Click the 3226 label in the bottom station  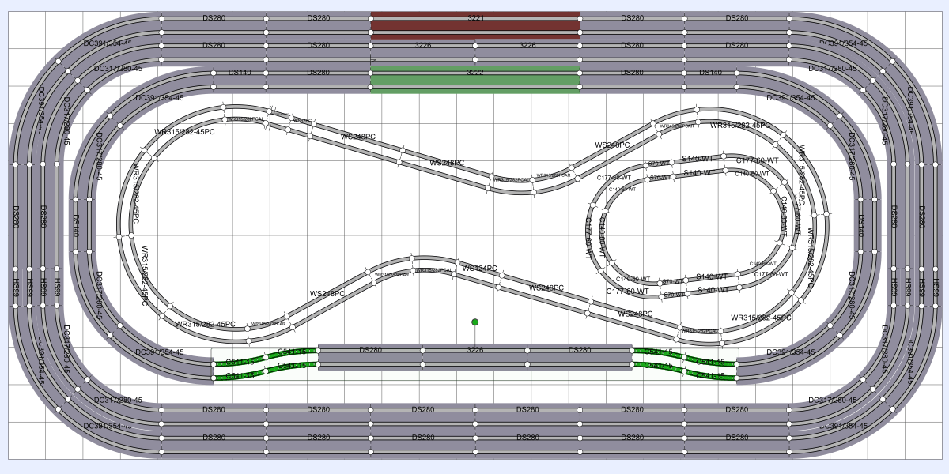click(x=475, y=350)
